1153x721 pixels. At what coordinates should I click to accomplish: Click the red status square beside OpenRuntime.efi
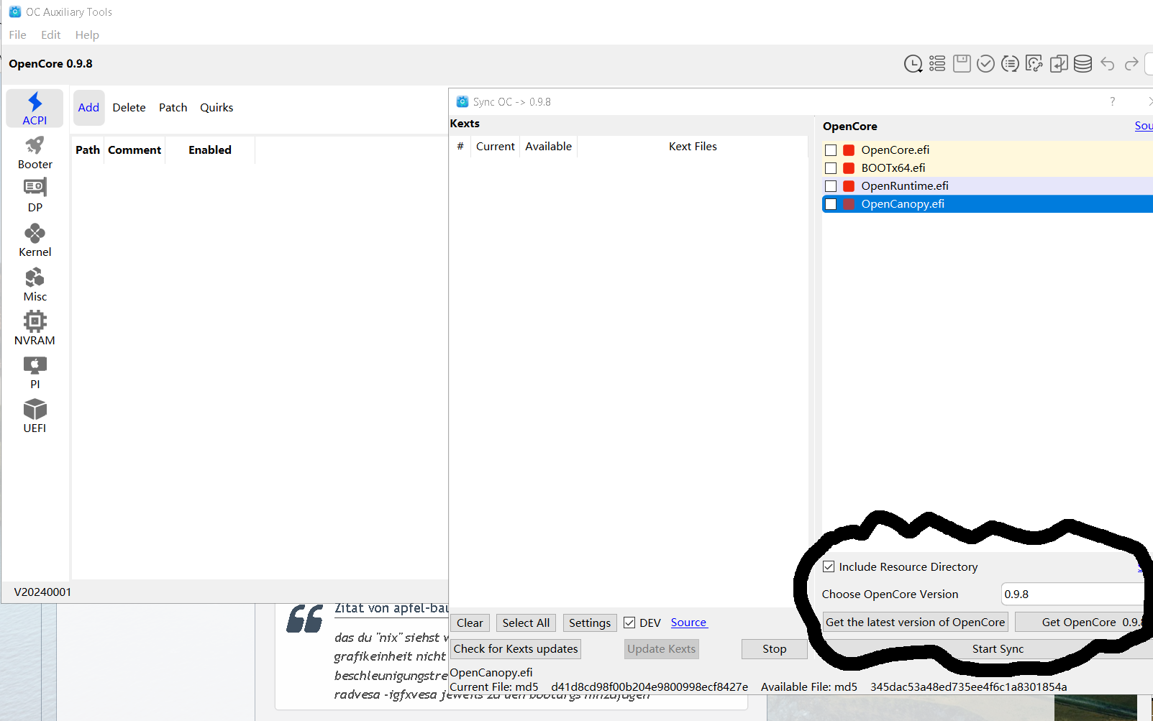[849, 186]
